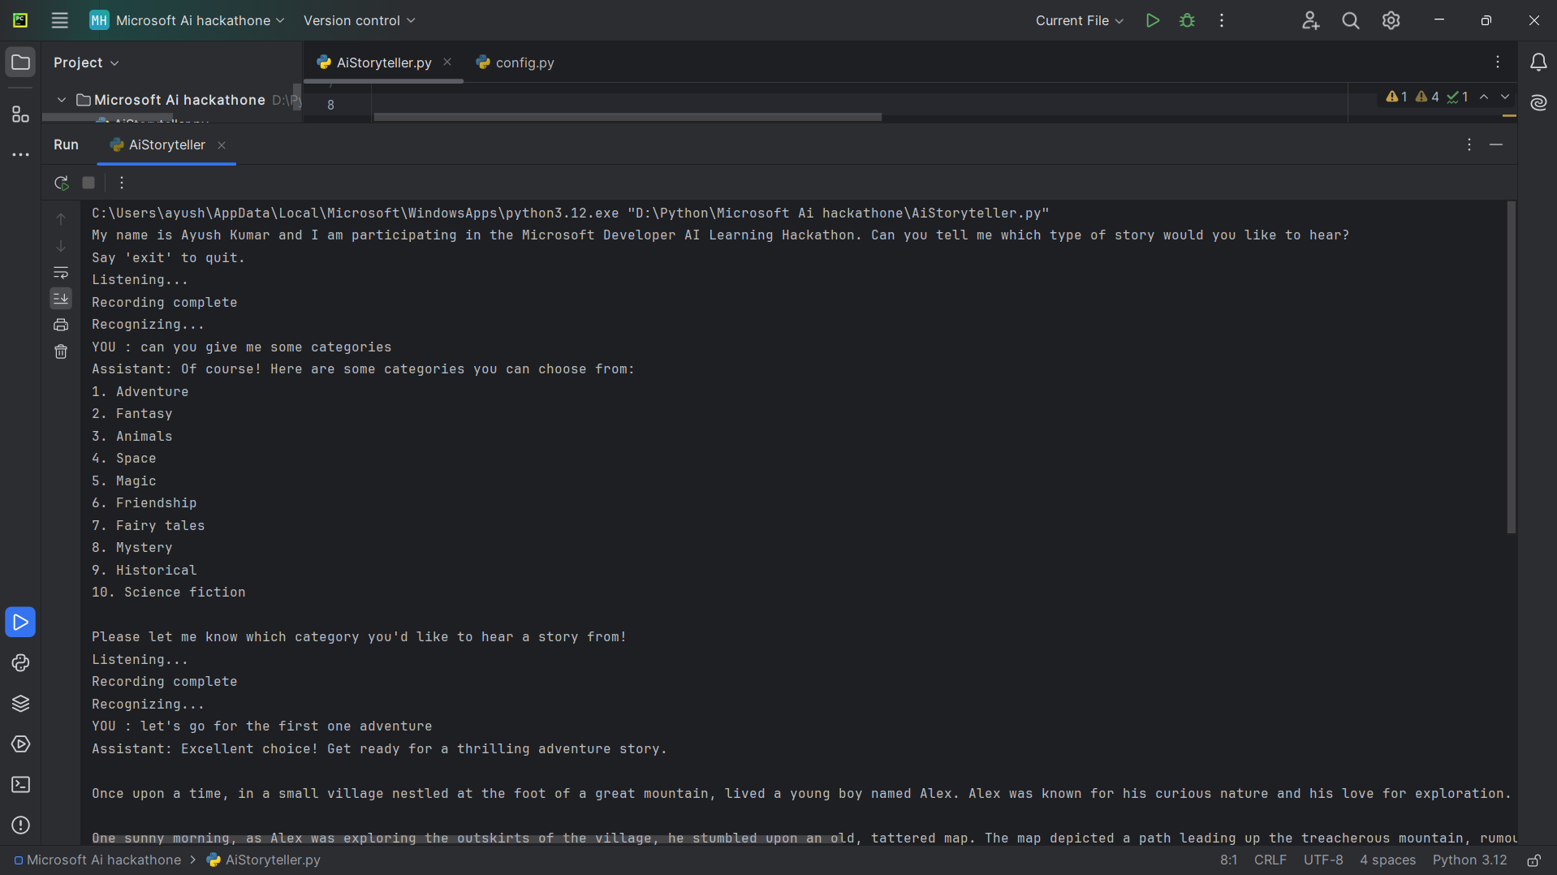Show more tool windows

tap(21, 154)
